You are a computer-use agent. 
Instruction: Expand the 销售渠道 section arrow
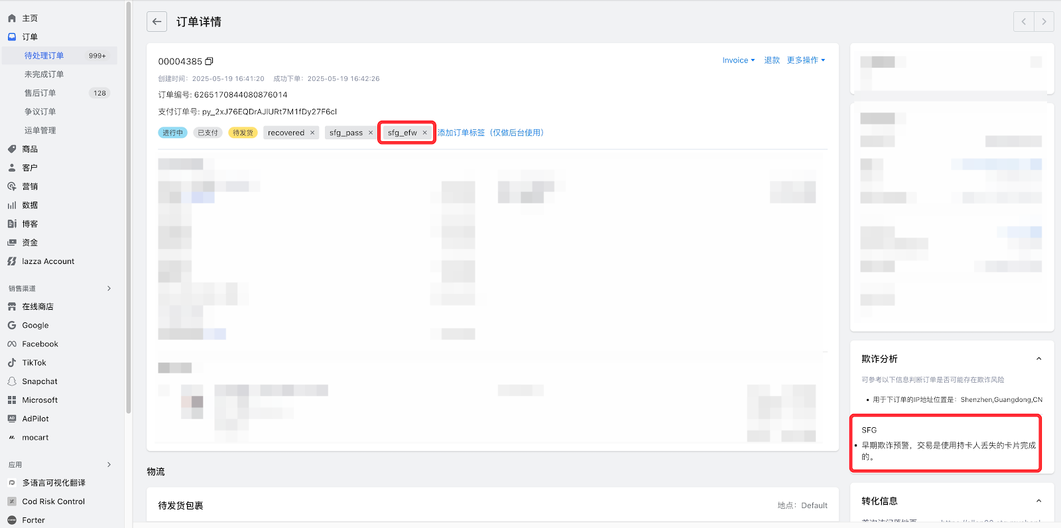(x=109, y=289)
